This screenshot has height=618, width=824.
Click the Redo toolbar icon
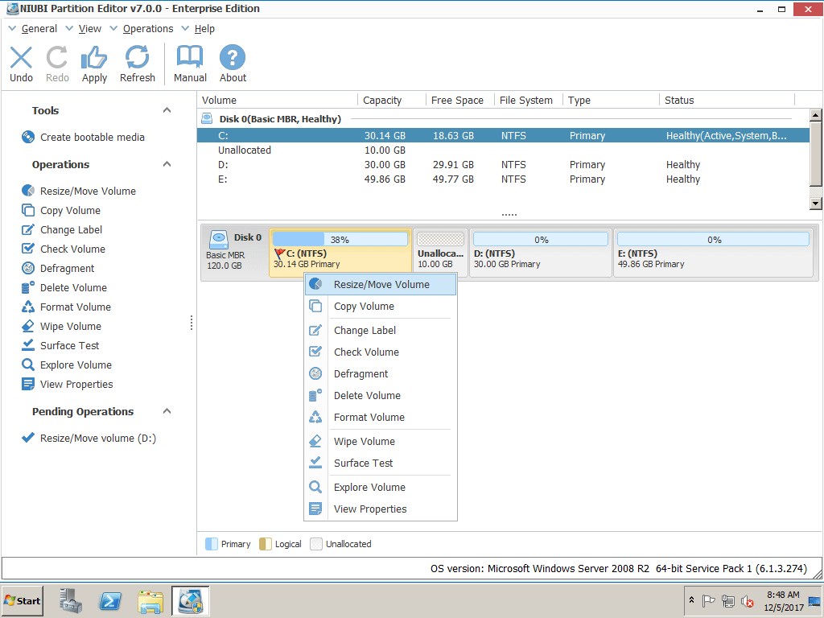click(57, 58)
